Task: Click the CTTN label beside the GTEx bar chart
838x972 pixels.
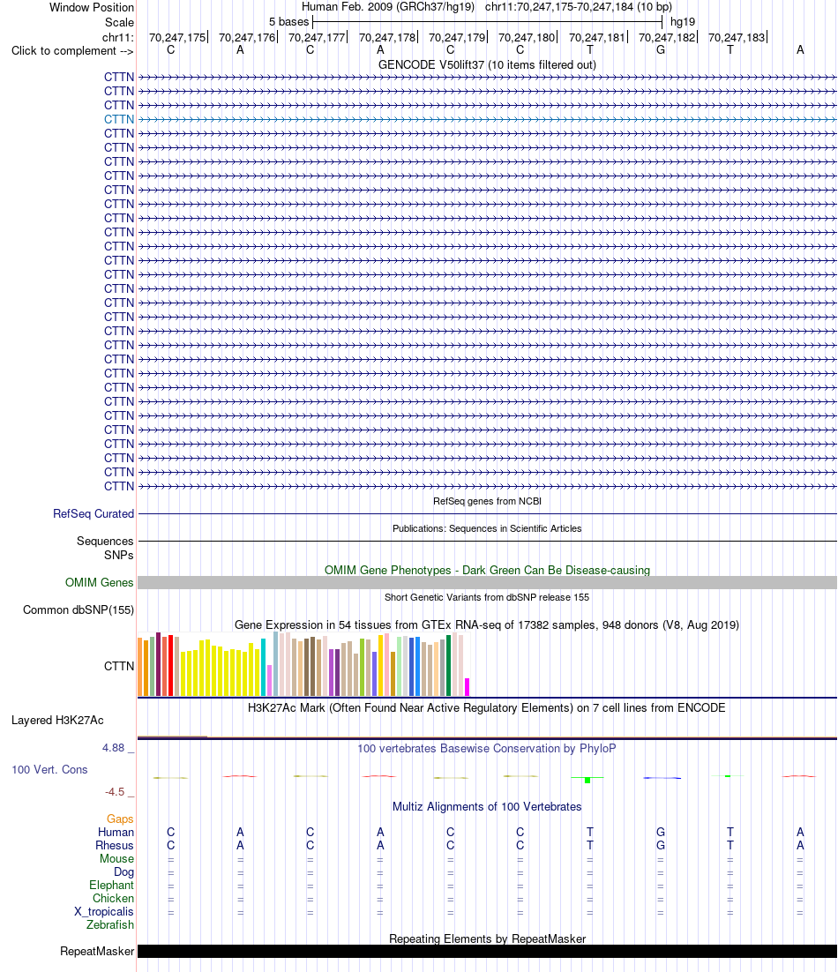Action: [119, 667]
